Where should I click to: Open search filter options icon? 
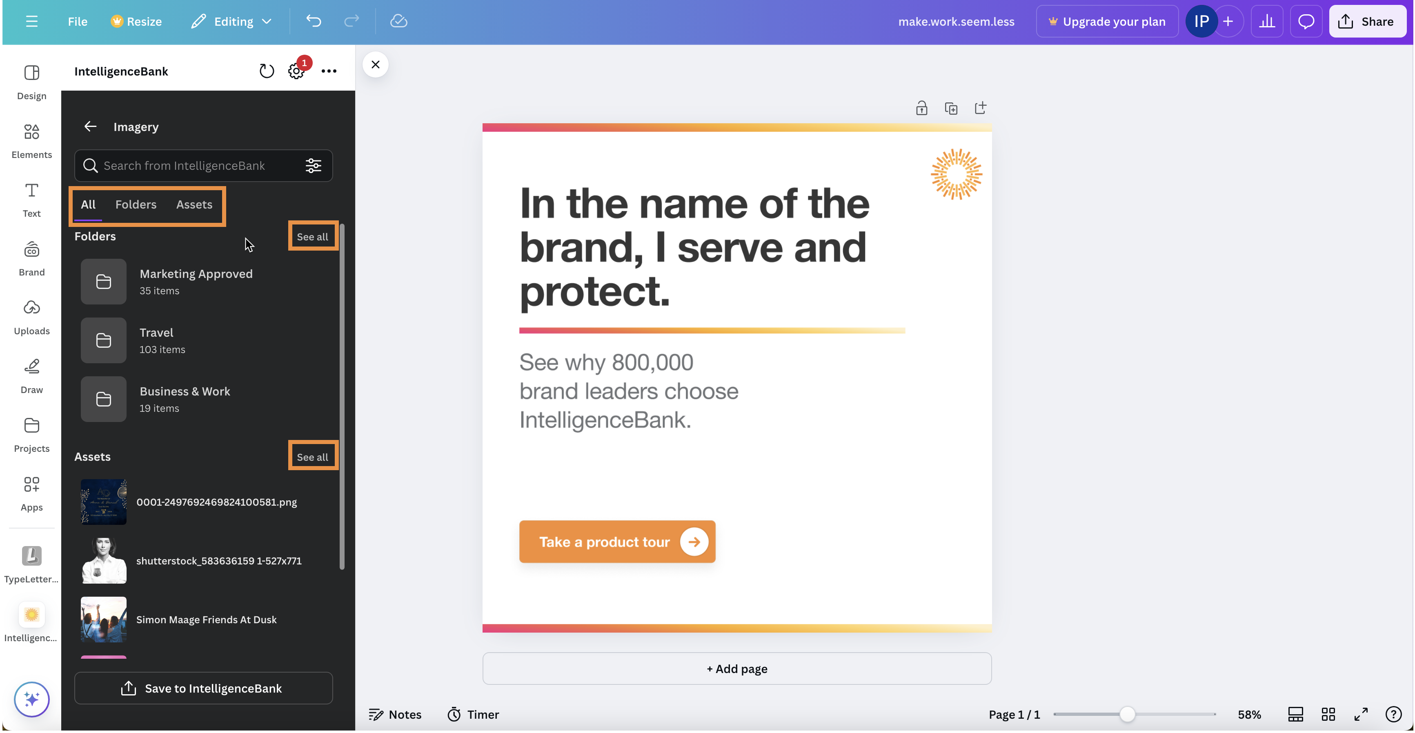(x=313, y=166)
